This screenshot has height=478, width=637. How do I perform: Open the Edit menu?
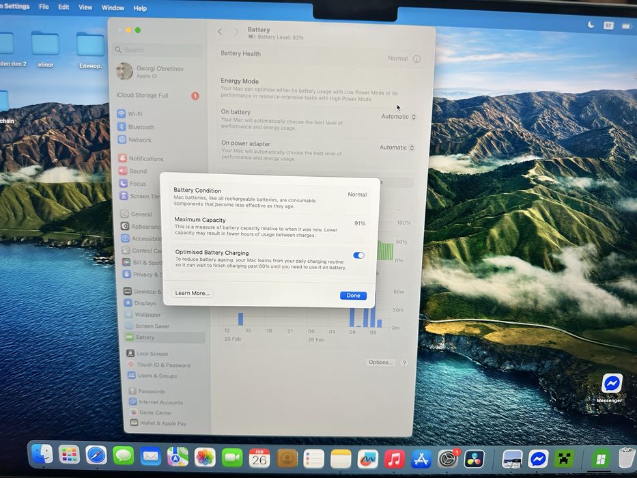tap(63, 8)
